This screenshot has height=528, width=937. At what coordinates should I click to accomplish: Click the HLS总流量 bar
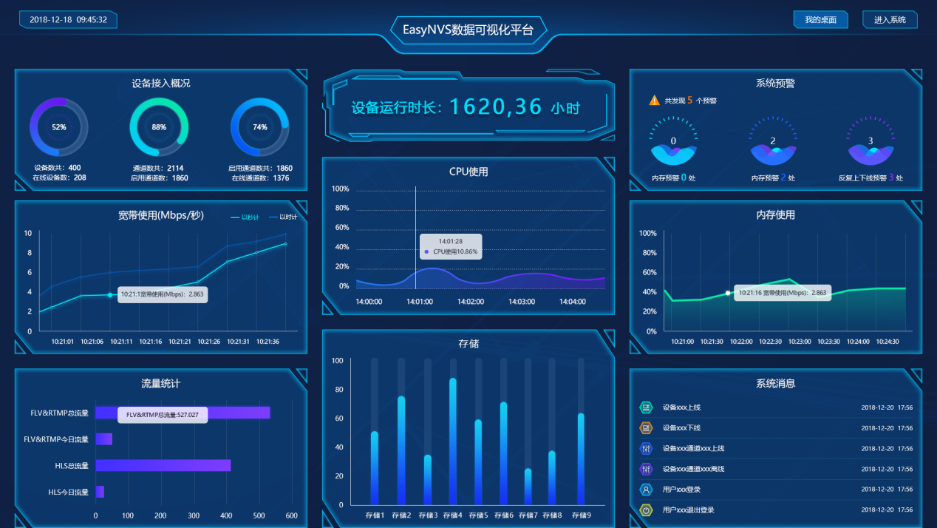[x=163, y=465]
